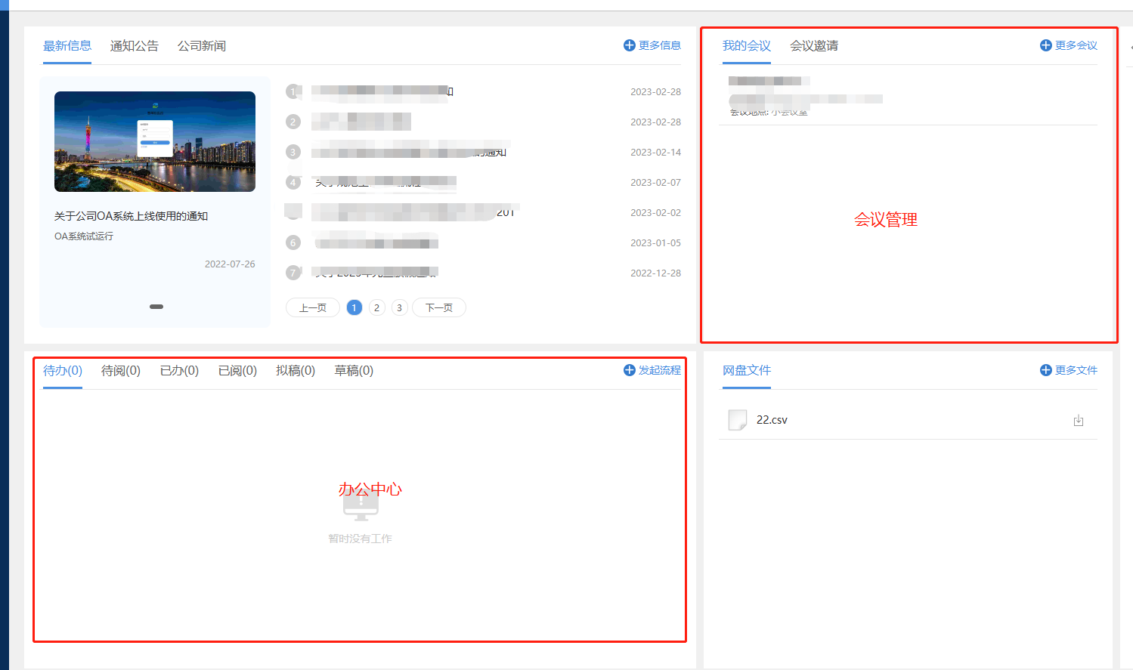Screen dimensions: 1133x670
Task: Select the 待办(0) tab
Action: click(x=63, y=371)
